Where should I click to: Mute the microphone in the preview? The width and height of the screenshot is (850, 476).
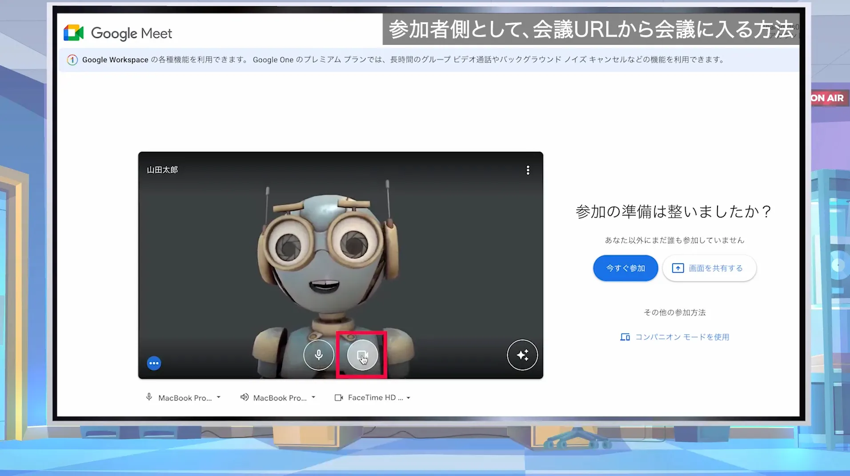point(318,355)
